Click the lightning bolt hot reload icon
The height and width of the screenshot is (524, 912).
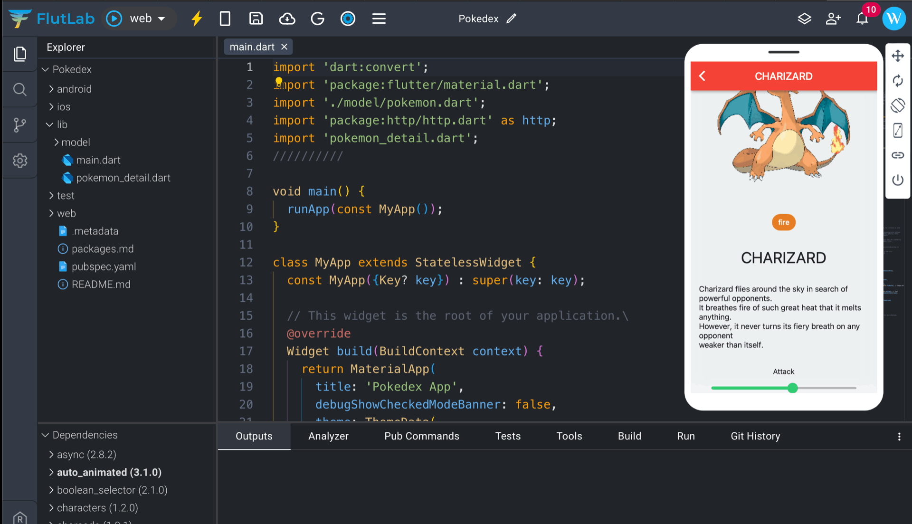point(197,19)
